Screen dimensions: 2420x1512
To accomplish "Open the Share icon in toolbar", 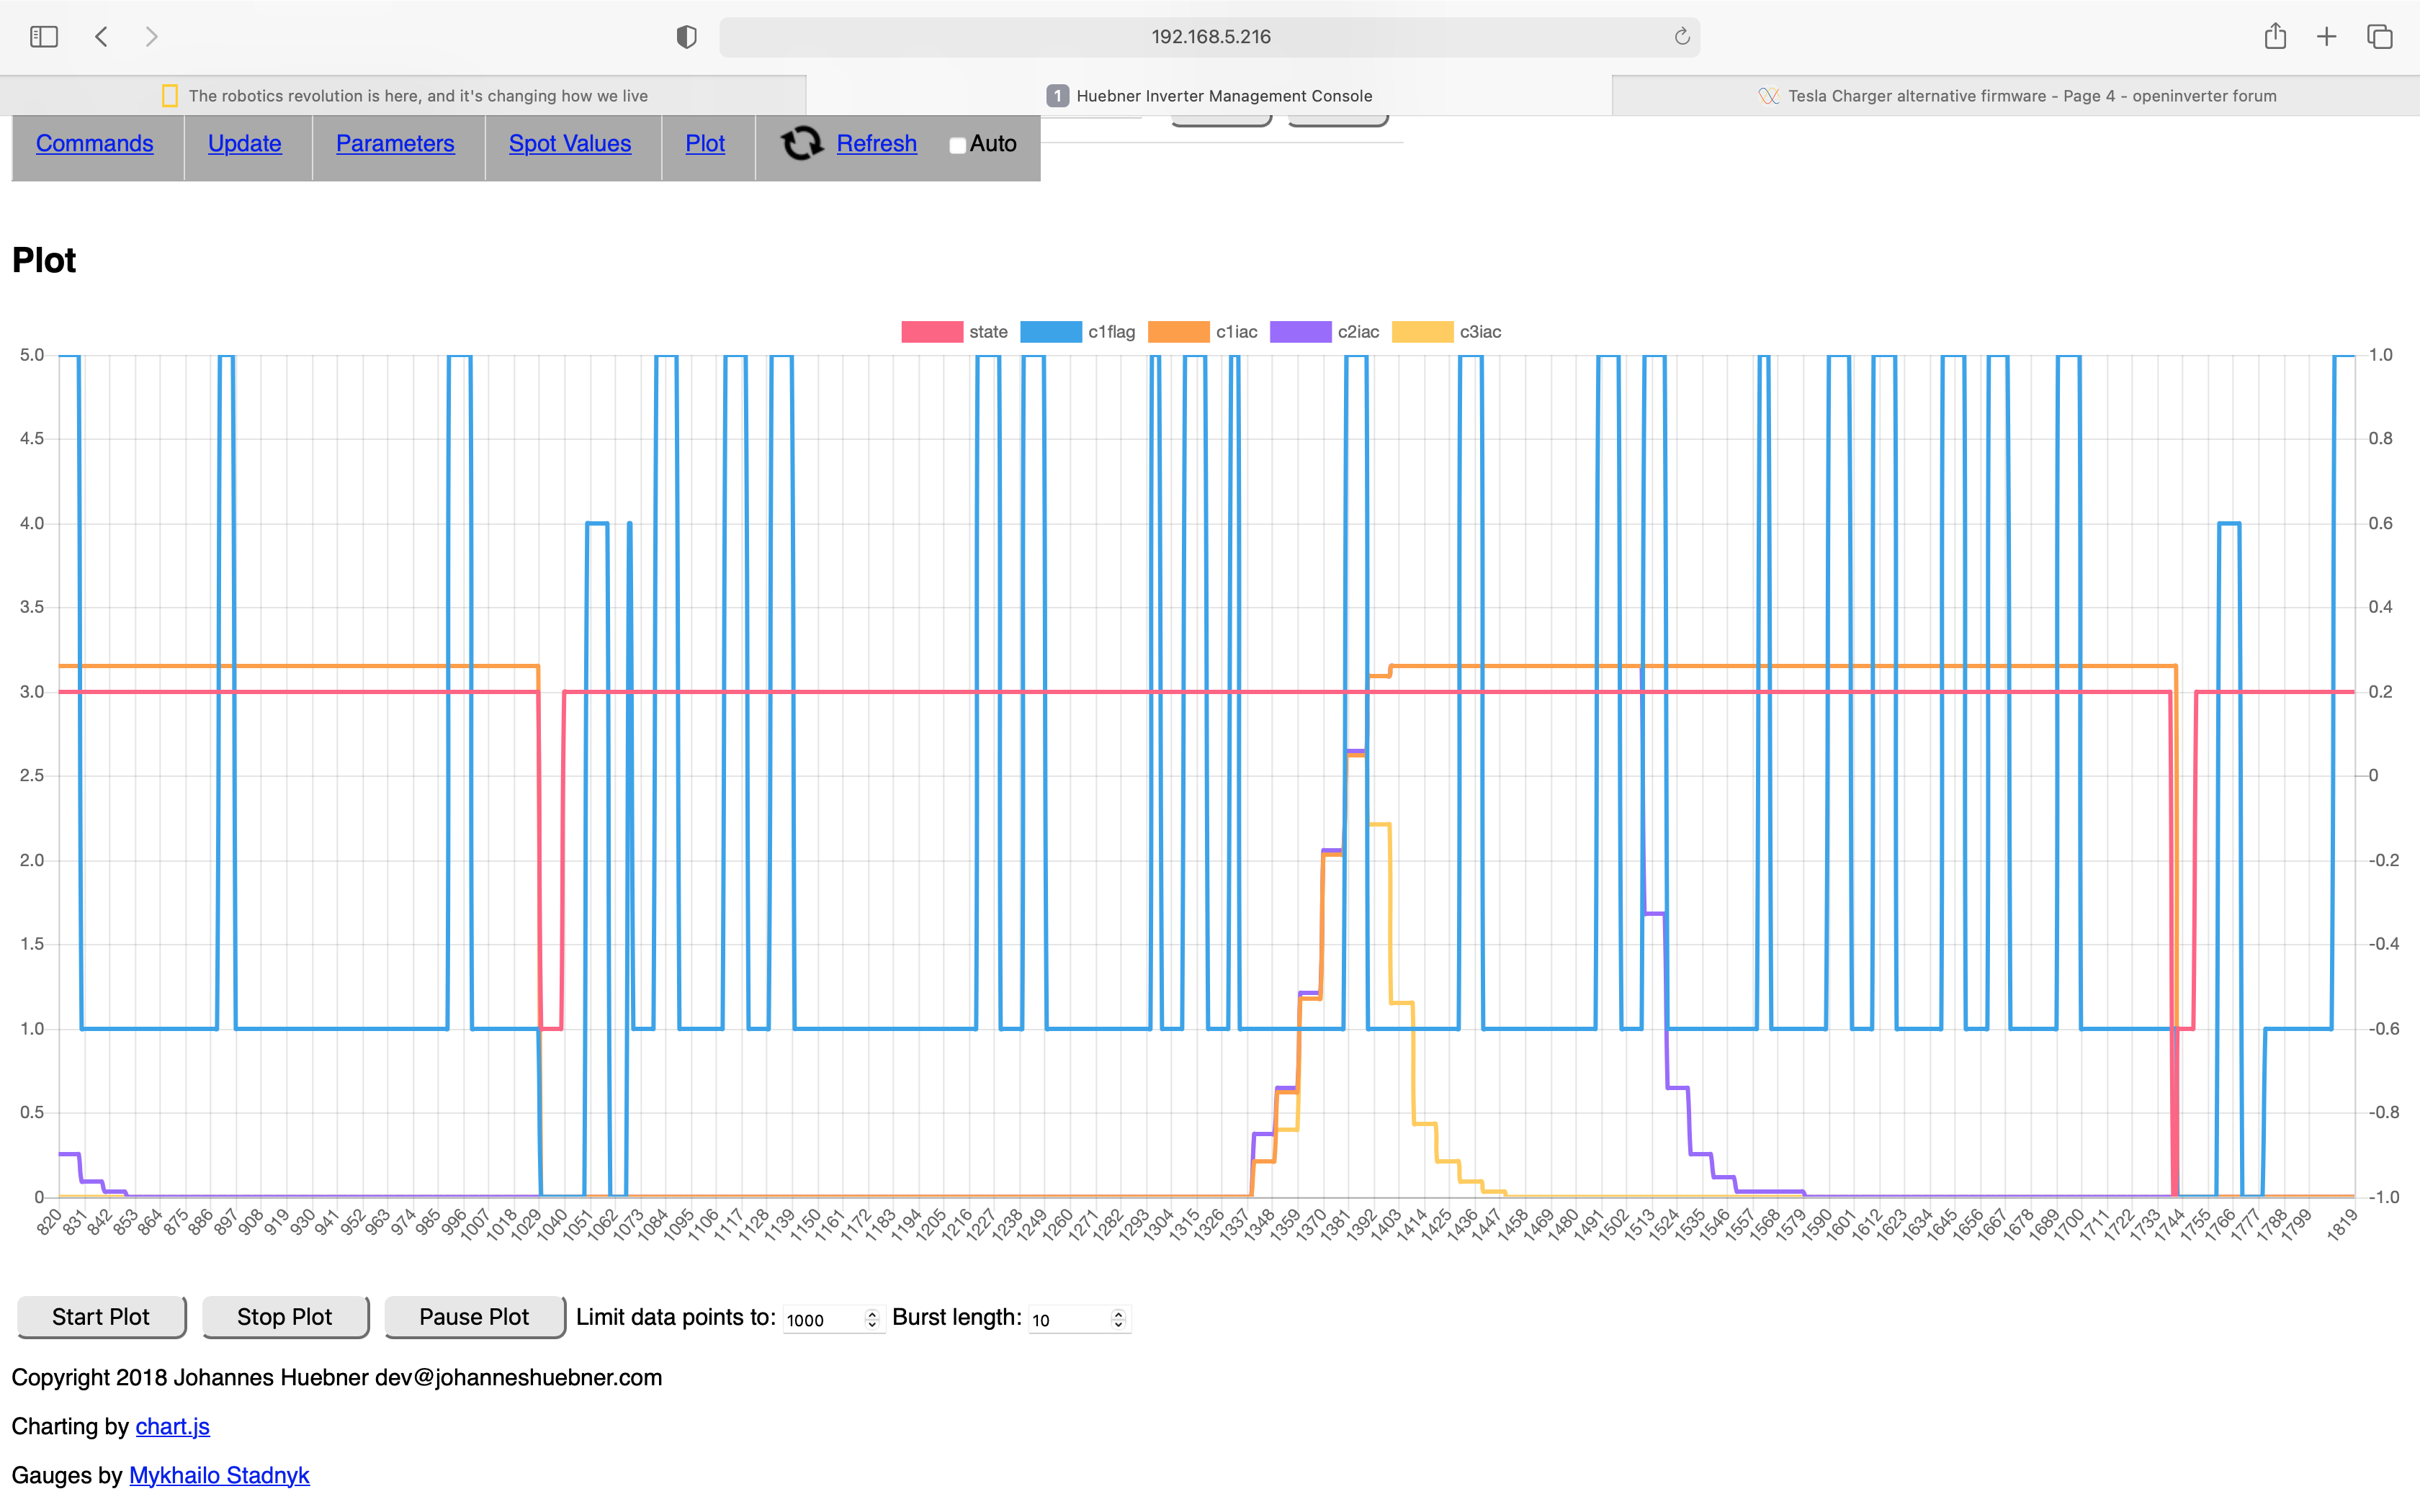I will pos(2275,37).
